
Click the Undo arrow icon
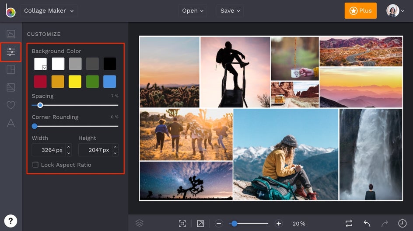(367, 223)
